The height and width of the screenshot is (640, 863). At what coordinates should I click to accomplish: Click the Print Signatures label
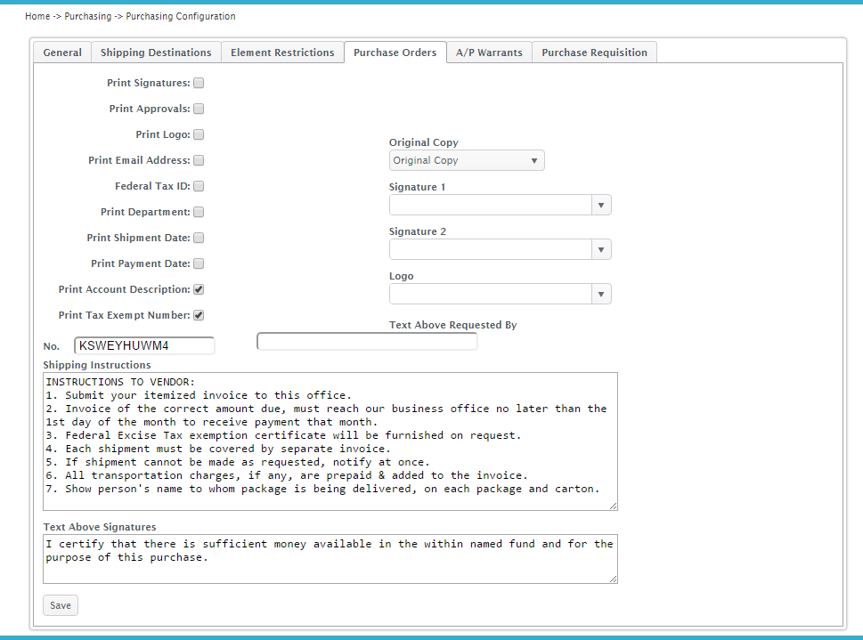tap(149, 83)
